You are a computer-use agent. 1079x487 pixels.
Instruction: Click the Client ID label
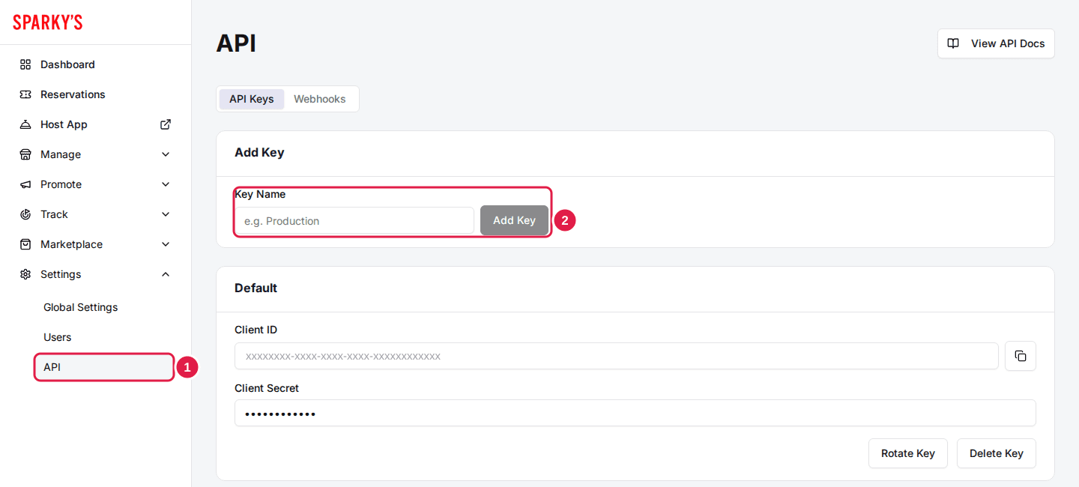(x=256, y=330)
